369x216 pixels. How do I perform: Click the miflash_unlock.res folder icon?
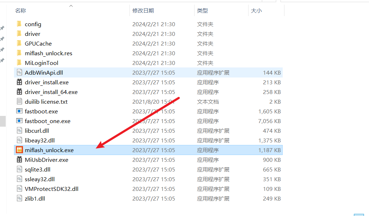tap(19, 53)
